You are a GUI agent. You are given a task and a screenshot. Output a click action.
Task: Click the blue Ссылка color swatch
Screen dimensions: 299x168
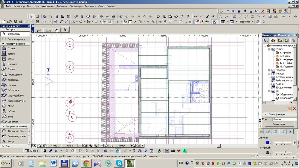pos(268,142)
